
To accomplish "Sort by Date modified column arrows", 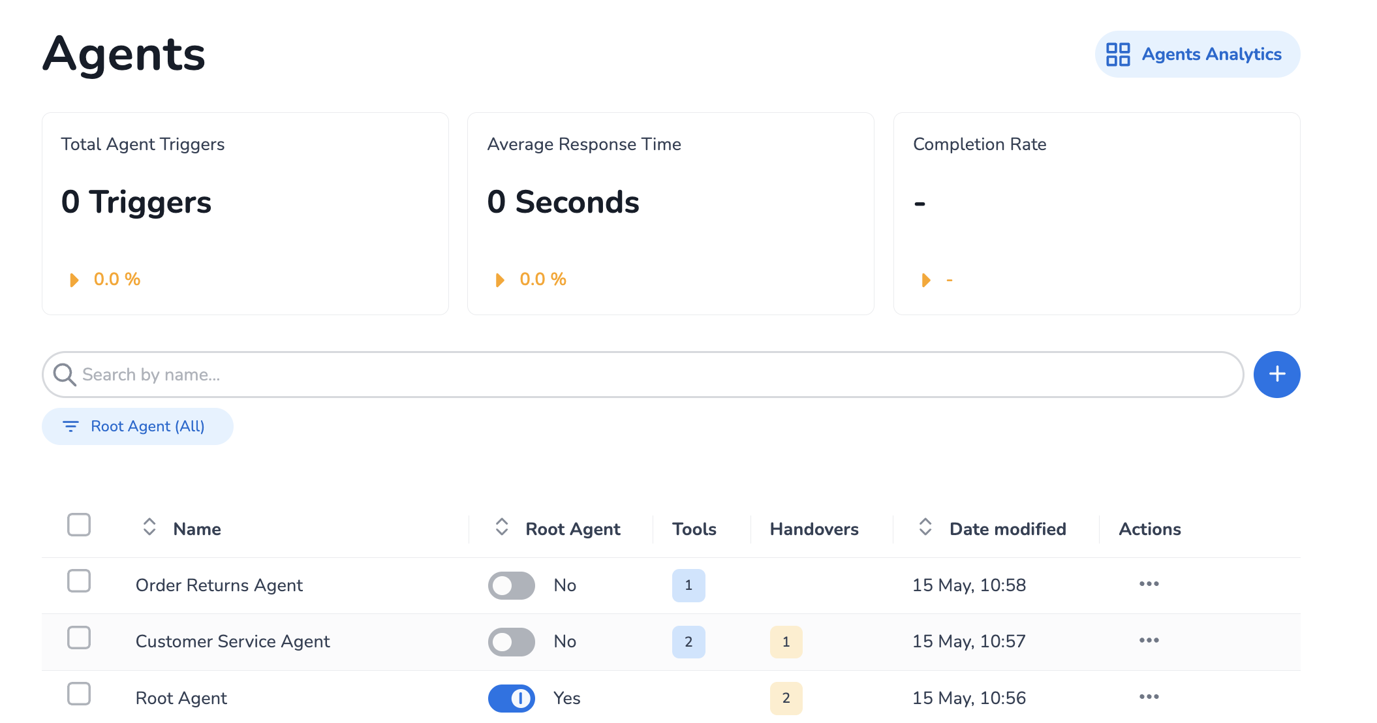I will (x=925, y=527).
